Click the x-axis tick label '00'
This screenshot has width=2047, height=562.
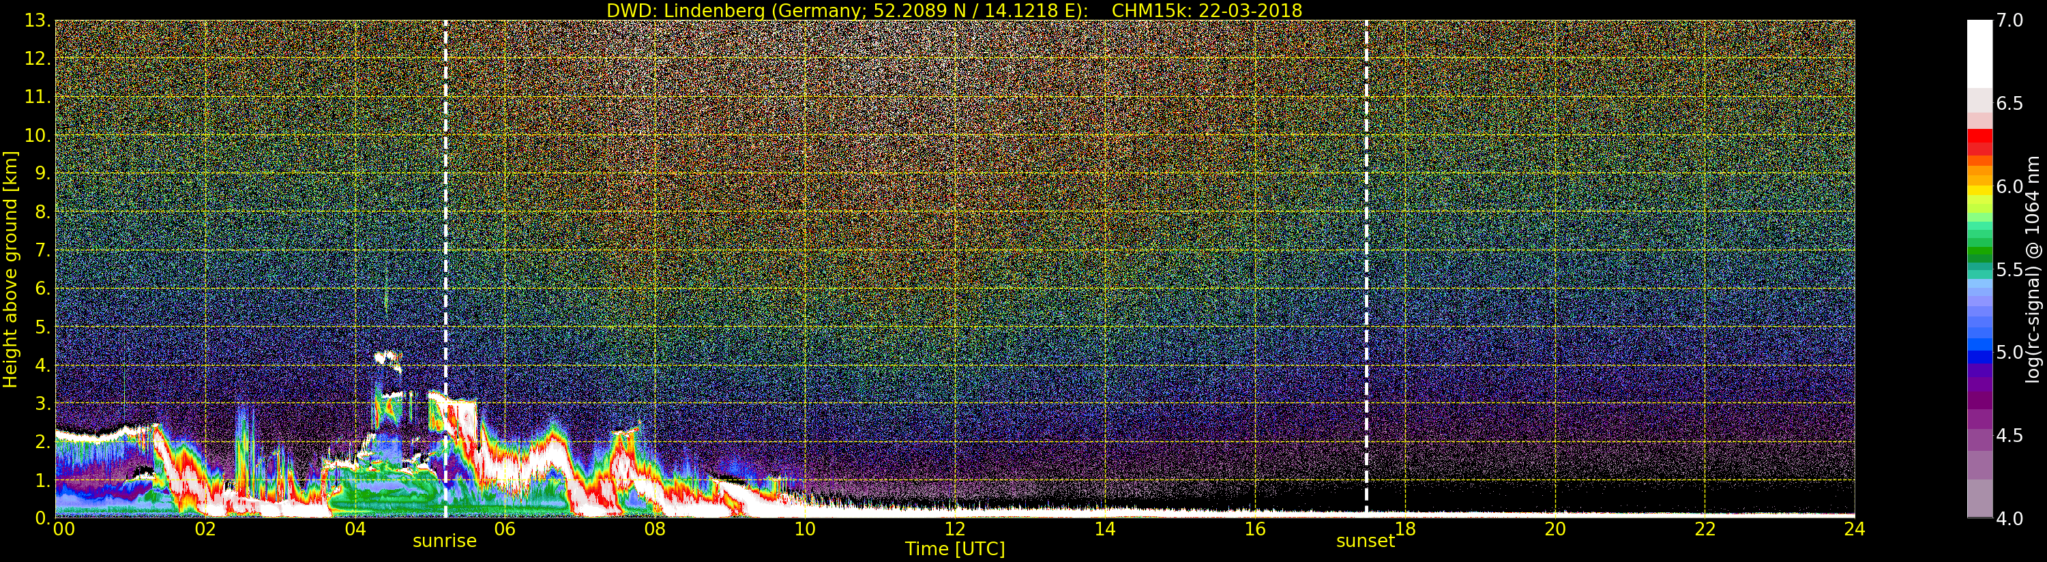tap(63, 529)
